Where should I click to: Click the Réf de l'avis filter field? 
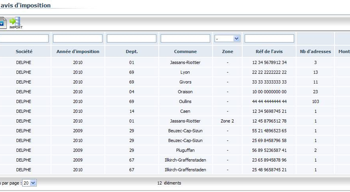tap(269, 39)
